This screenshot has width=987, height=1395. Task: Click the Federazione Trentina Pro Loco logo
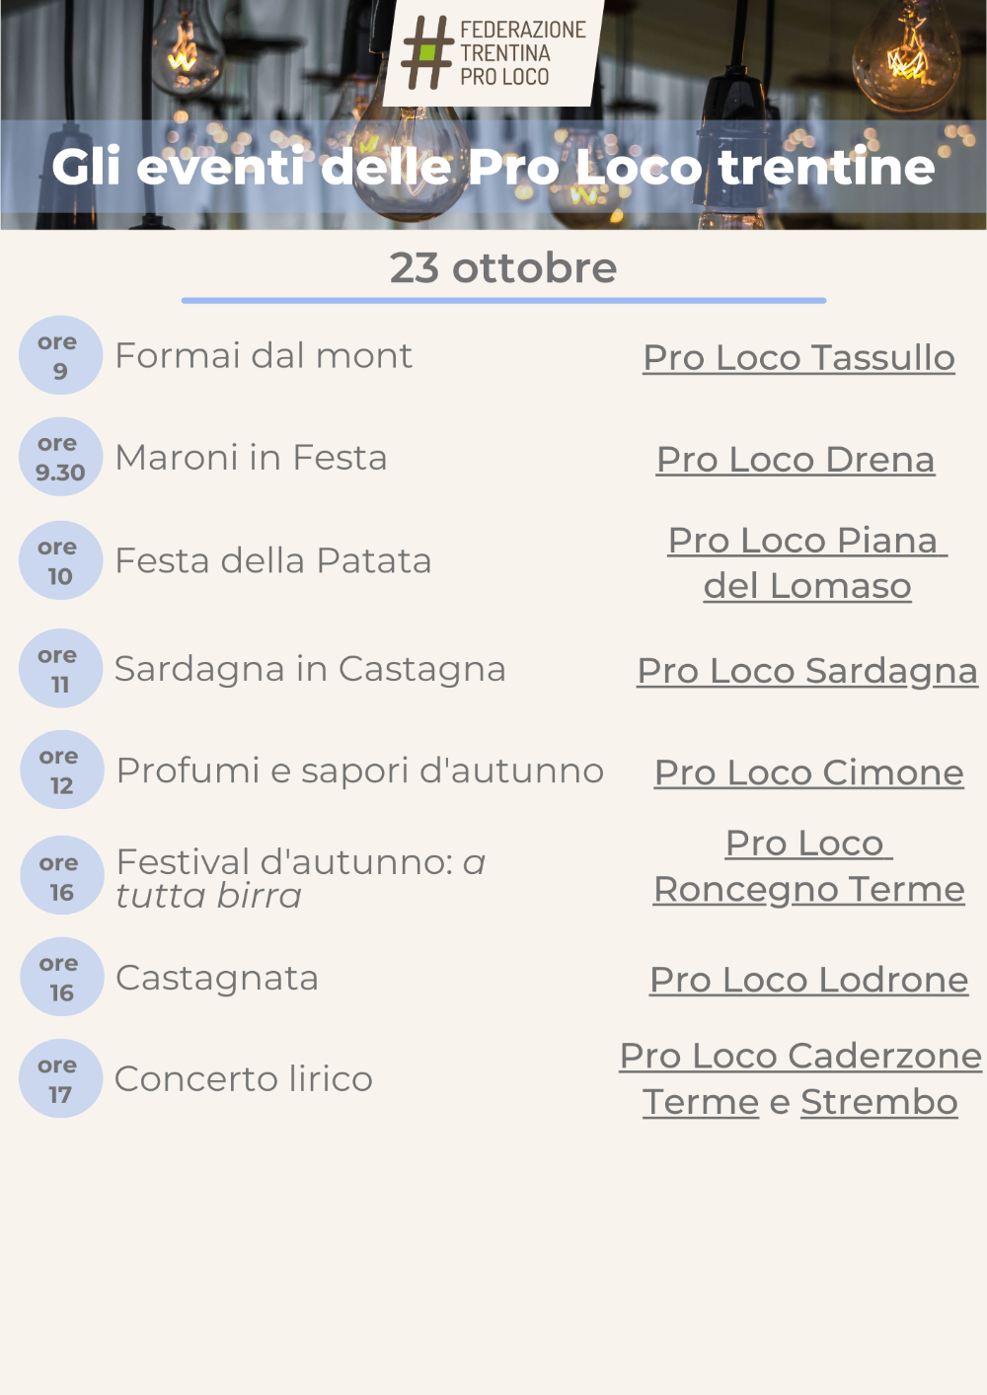point(493,52)
